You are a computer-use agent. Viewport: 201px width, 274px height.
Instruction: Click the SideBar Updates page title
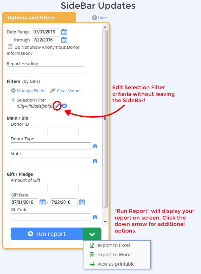[x=98, y=6]
